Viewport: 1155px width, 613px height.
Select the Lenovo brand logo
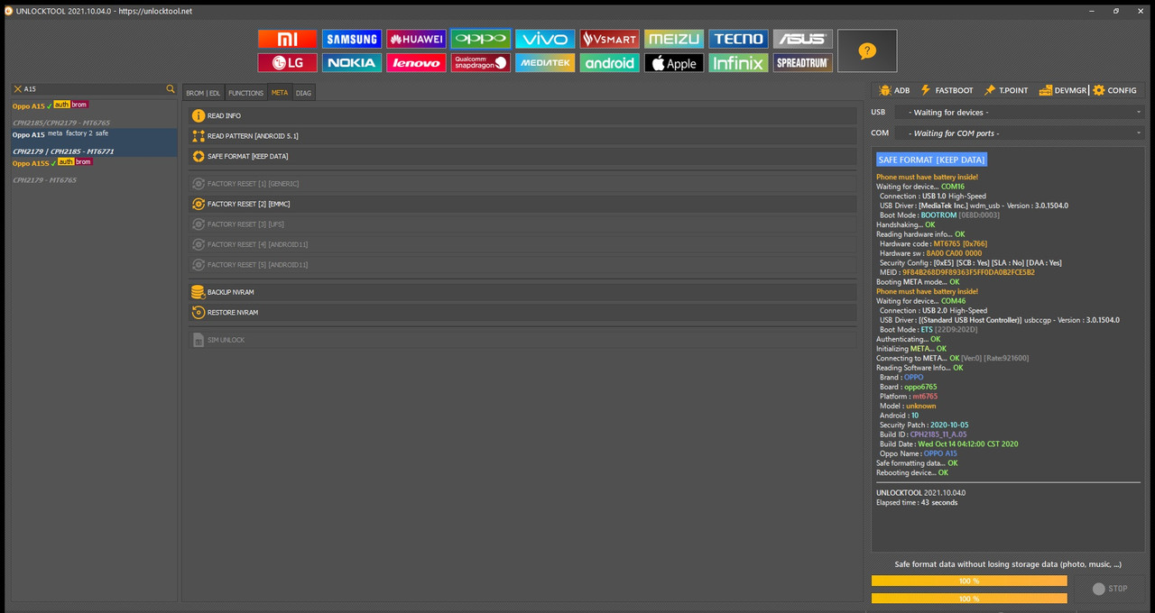pyautogui.click(x=416, y=63)
